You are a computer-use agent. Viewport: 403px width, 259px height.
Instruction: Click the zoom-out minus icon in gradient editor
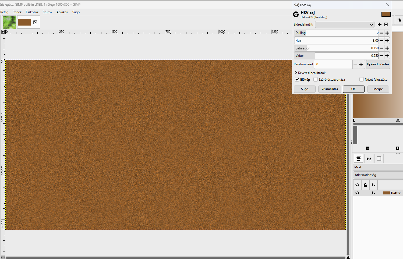pos(368,148)
